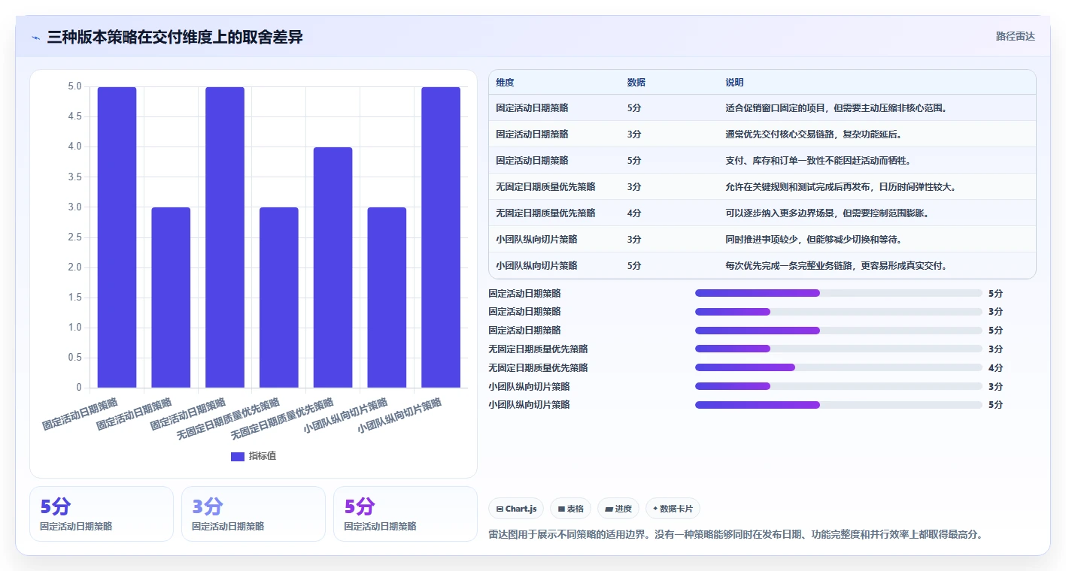Viewport: 1066px width, 571px height.
Task: Click the 5.0 y-axis label
Action: (x=74, y=86)
